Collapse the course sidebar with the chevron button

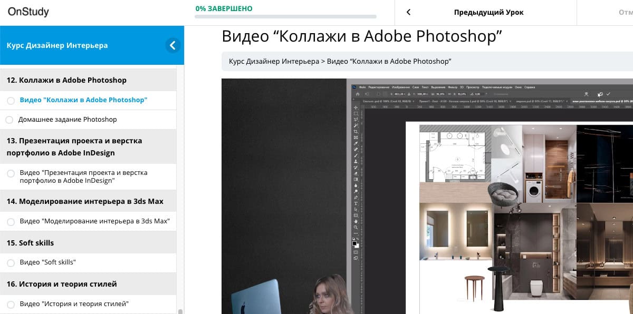click(x=173, y=45)
